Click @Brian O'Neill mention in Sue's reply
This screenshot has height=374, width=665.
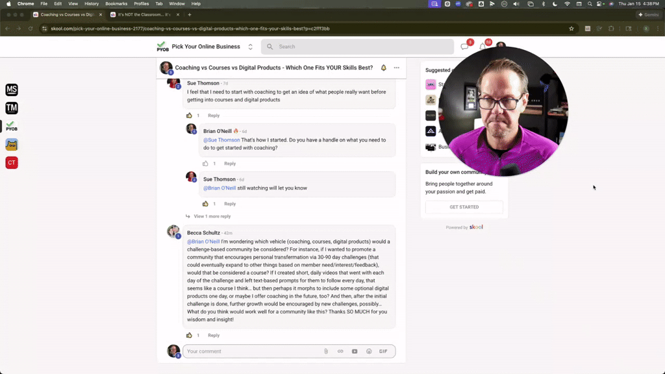pos(220,188)
